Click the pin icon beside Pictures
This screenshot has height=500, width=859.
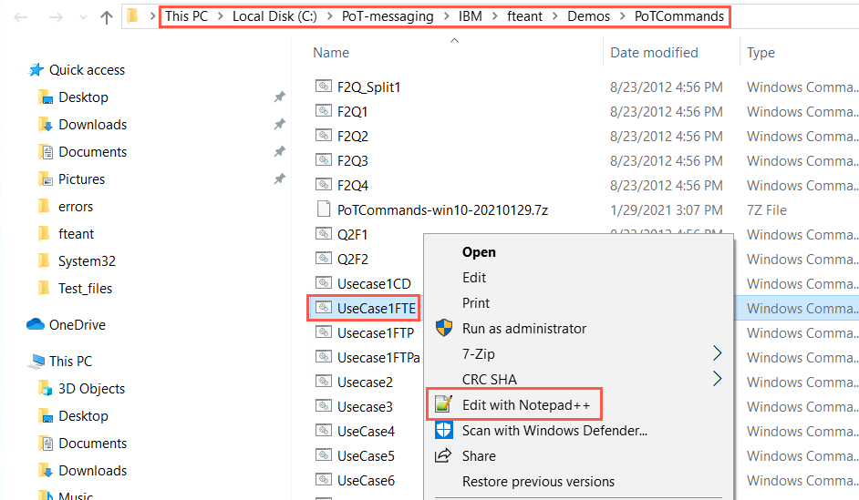click(x=279, y=179)
